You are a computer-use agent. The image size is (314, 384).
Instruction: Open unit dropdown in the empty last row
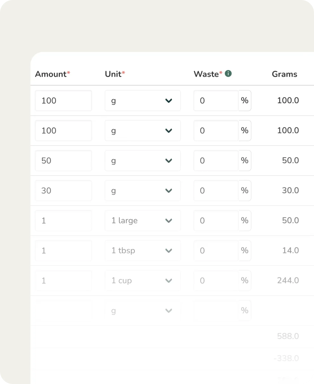142,311
